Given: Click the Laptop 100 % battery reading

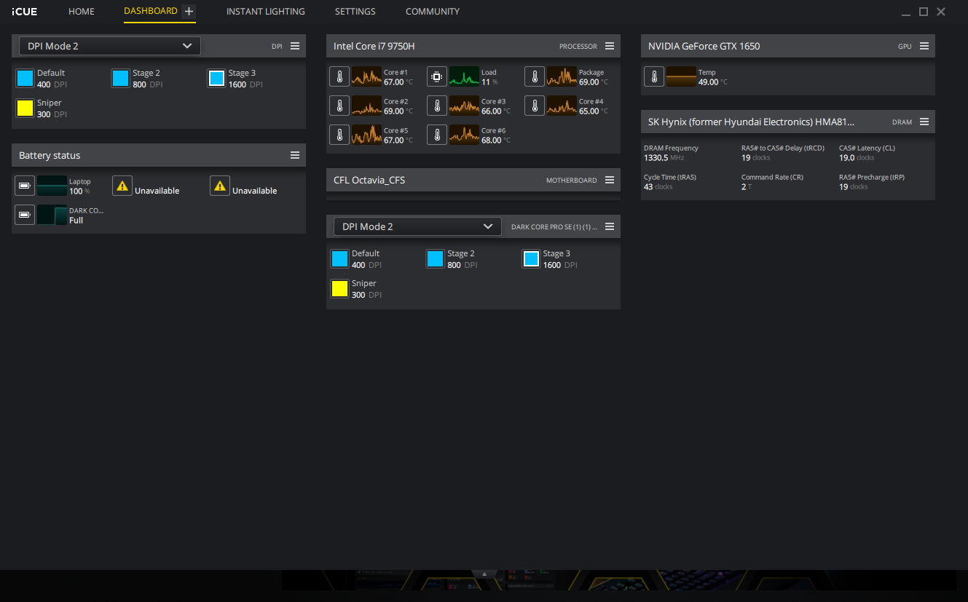Looking at the screenshot, I should 79,191.
